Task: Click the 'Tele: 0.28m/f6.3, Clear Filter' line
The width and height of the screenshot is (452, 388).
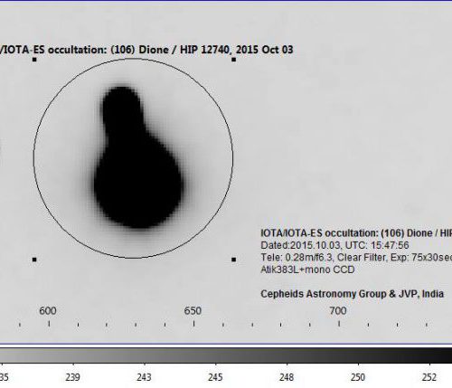Action: [356, 257]
